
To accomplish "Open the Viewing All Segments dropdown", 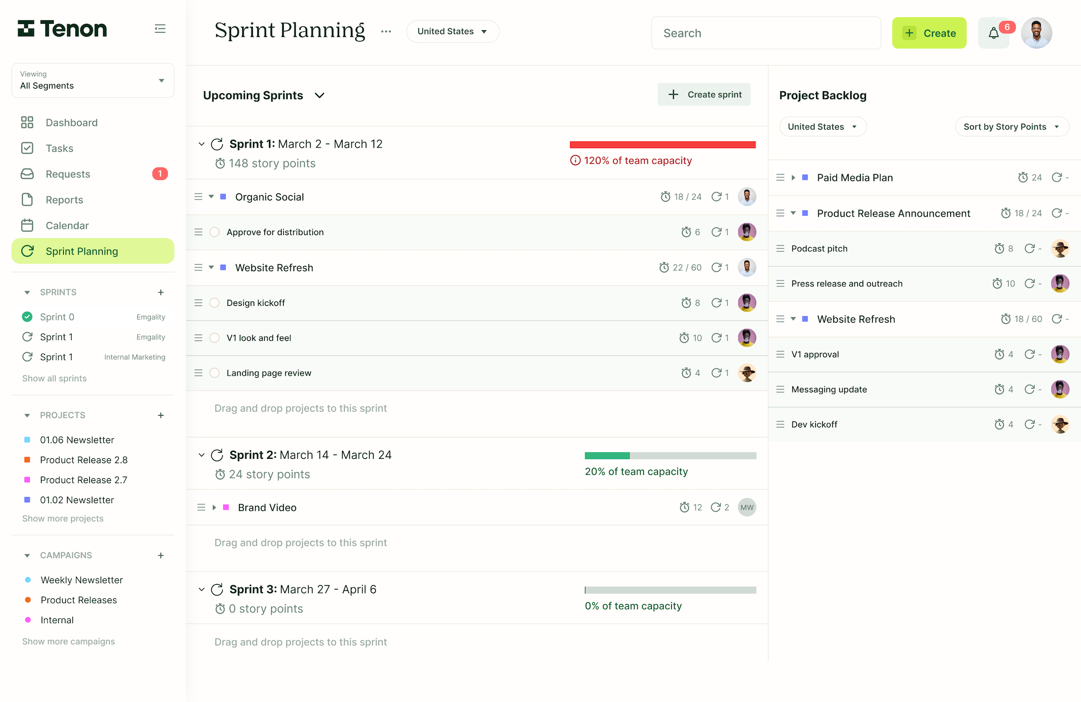I will tap(93, 81).
